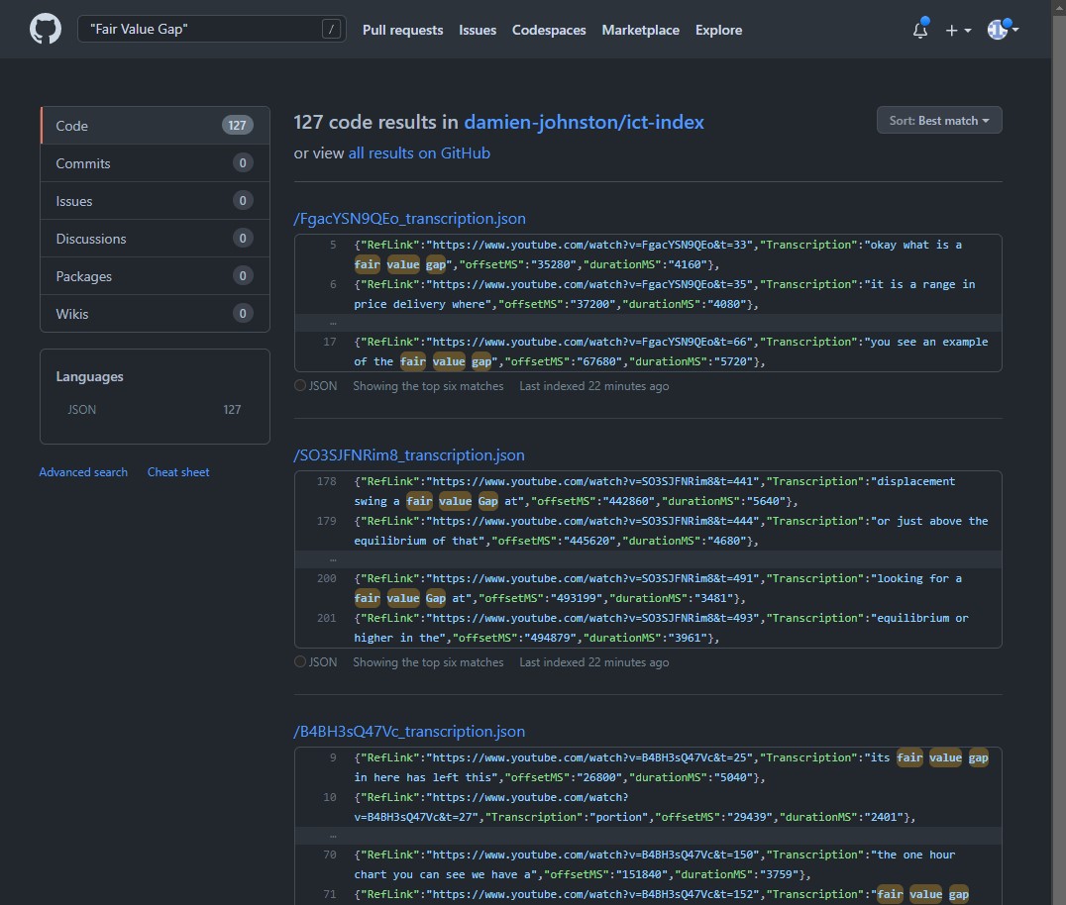This screenshot has height=905, width=1066.
Task: Click the ellipsis between lines 6 and 17
Action: click(333, 324)
